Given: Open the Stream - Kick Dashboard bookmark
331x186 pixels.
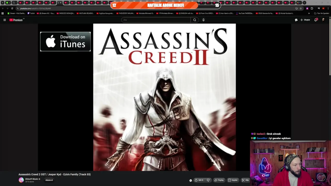Looking at the screenshot, I should [x=16, y=13].
